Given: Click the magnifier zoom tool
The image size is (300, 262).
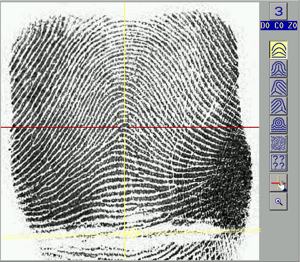Looking at the screenshot, I should (x=278, y=202).
